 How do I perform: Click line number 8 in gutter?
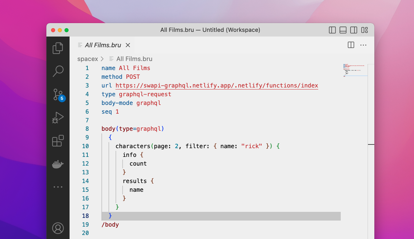tap(87, 129)
